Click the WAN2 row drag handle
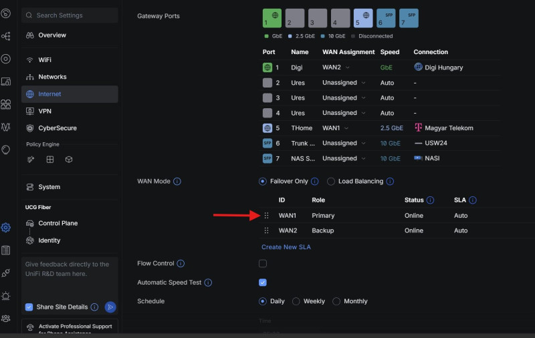This screenshot has width=535, height=338. 267,230
